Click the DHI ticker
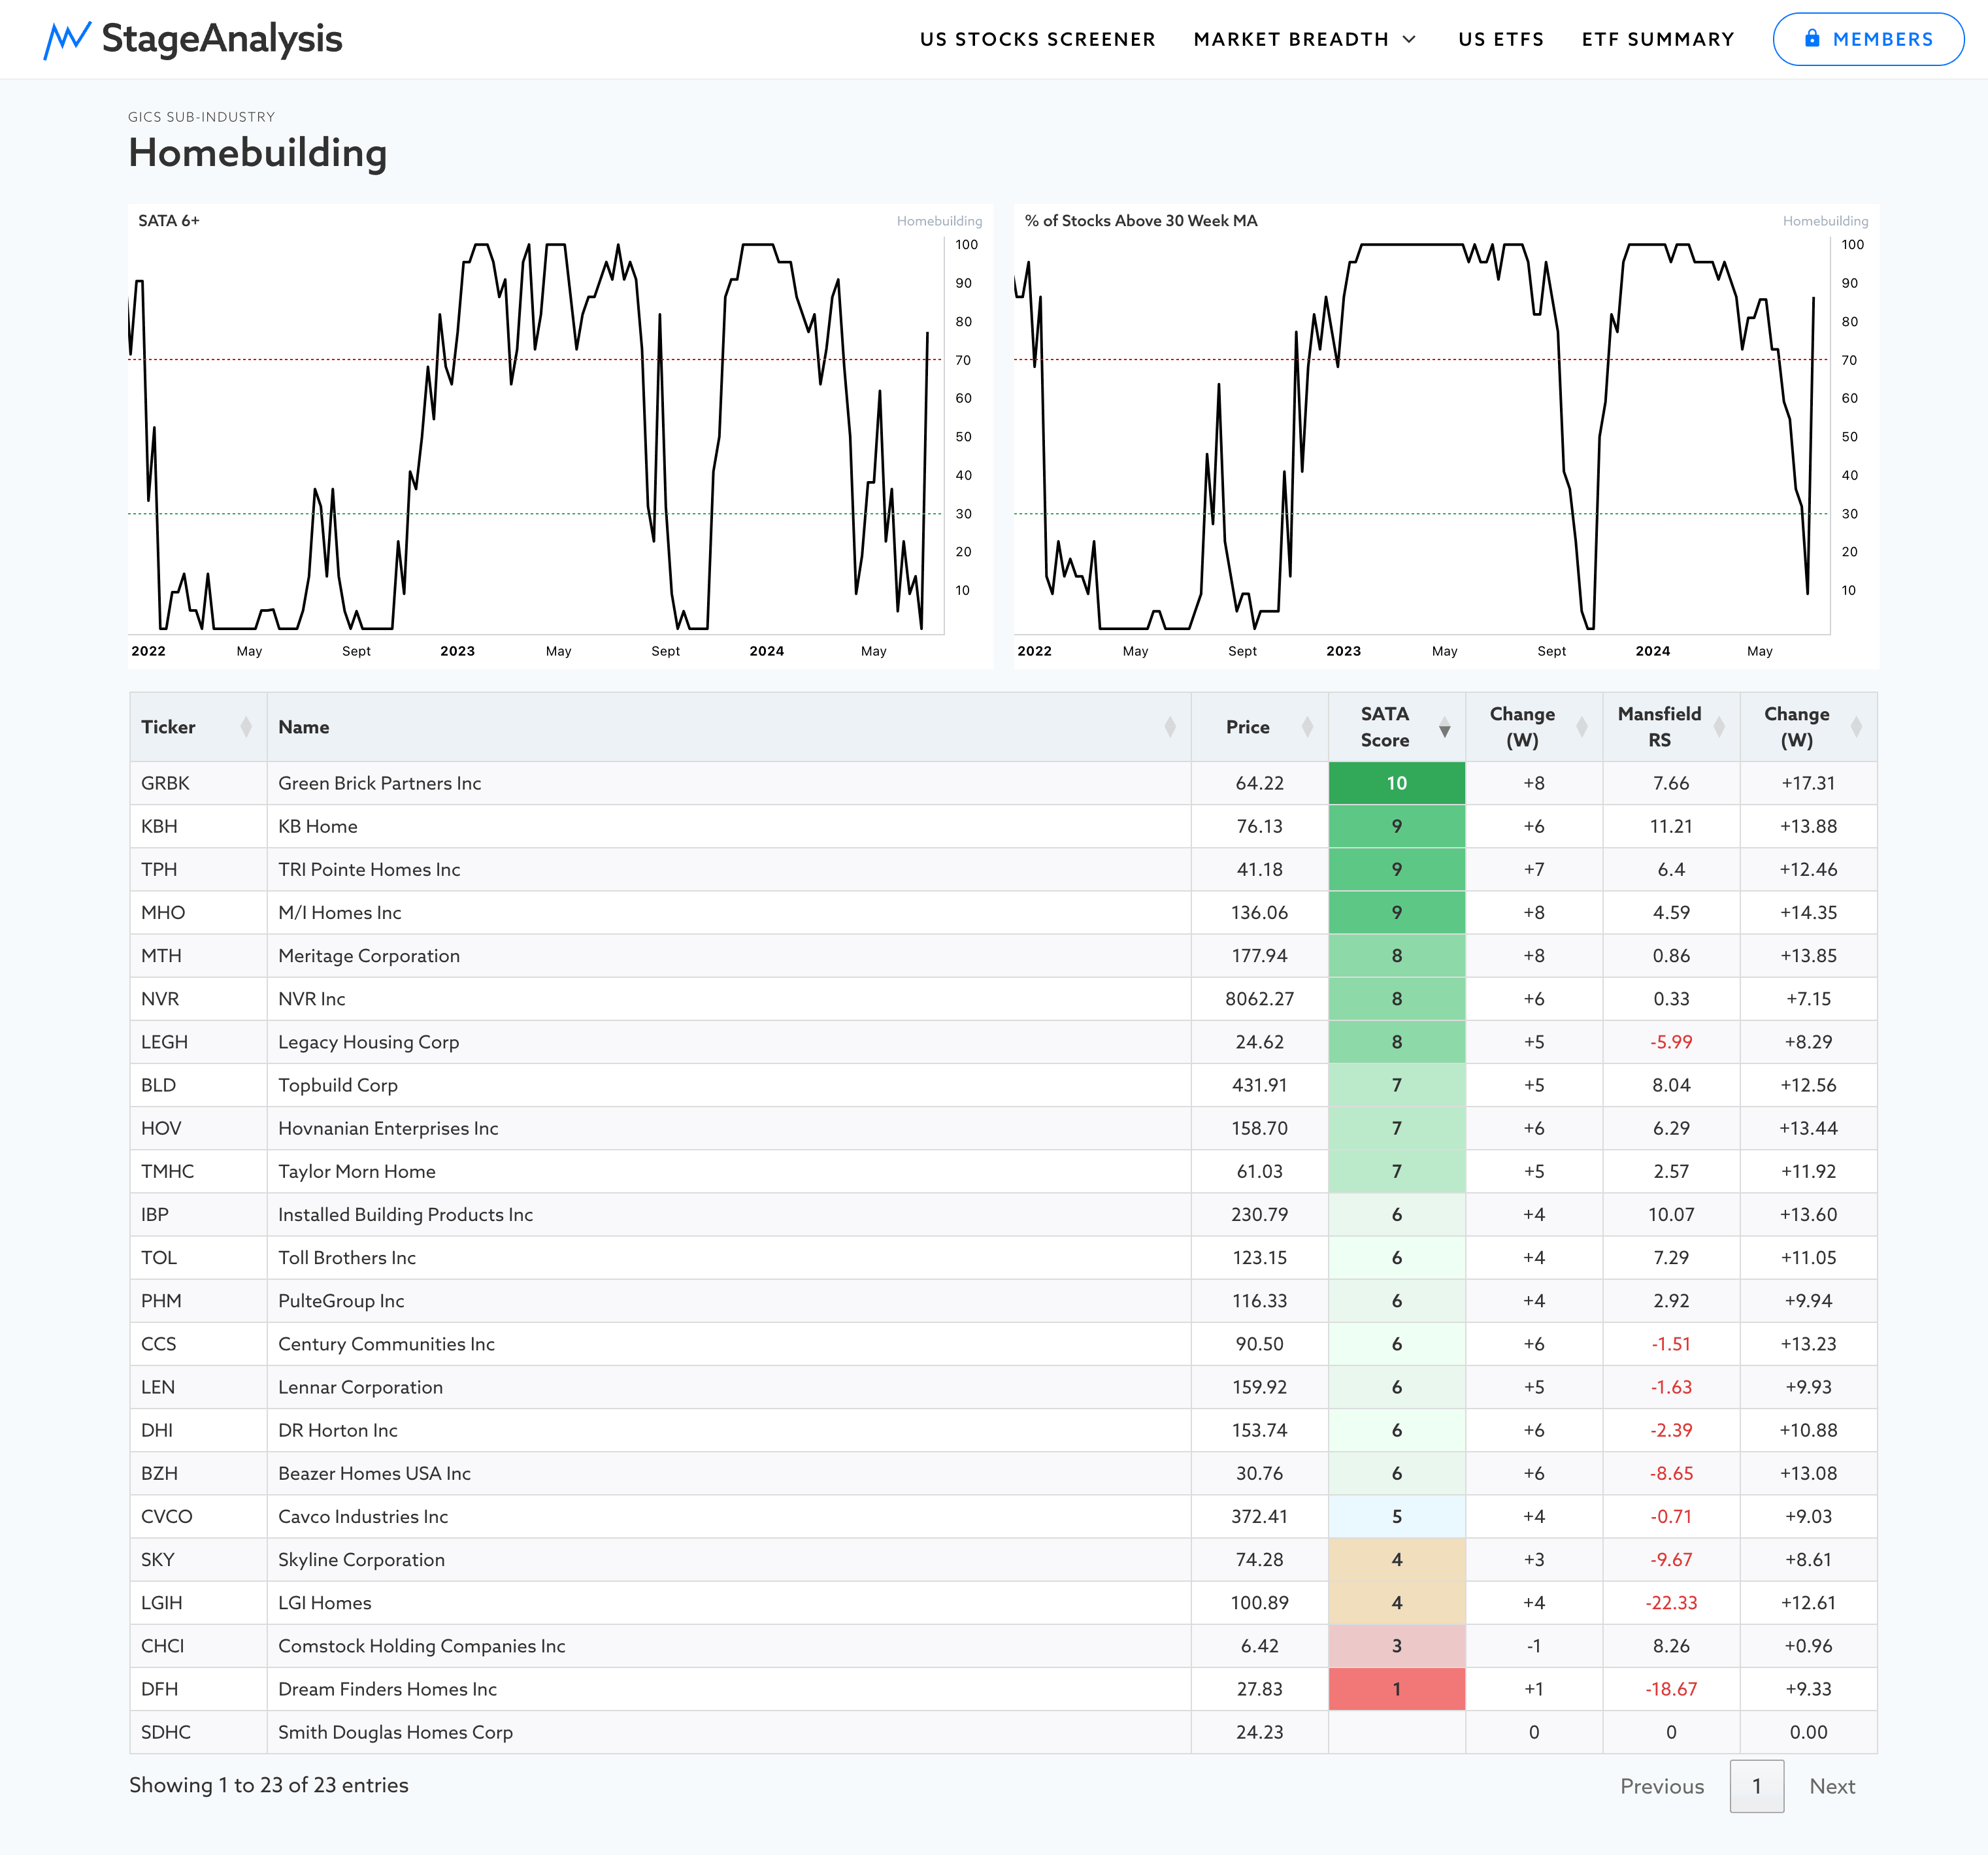The width and height of the screenshot is (1988, 1855). coord(157,1430)
